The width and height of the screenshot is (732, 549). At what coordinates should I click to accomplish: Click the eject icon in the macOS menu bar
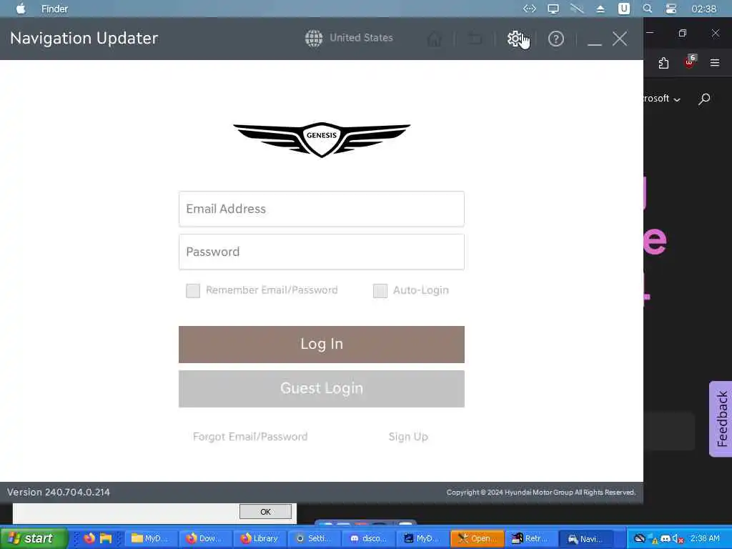coord(600,9)
